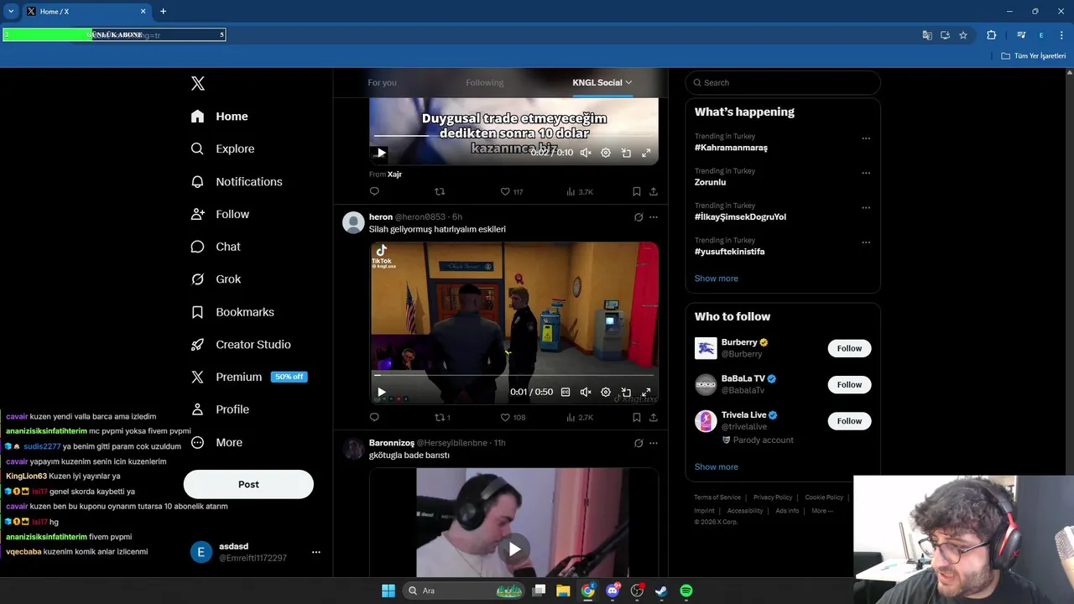Screen dimensions: 1074x604
Task: Open the Follow page in sidebar
Action: tap(220, 214)
